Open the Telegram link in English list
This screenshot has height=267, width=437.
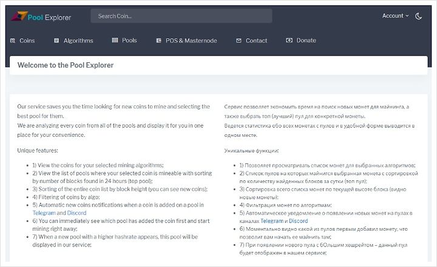pyautogui.click(x=44, y=213)
